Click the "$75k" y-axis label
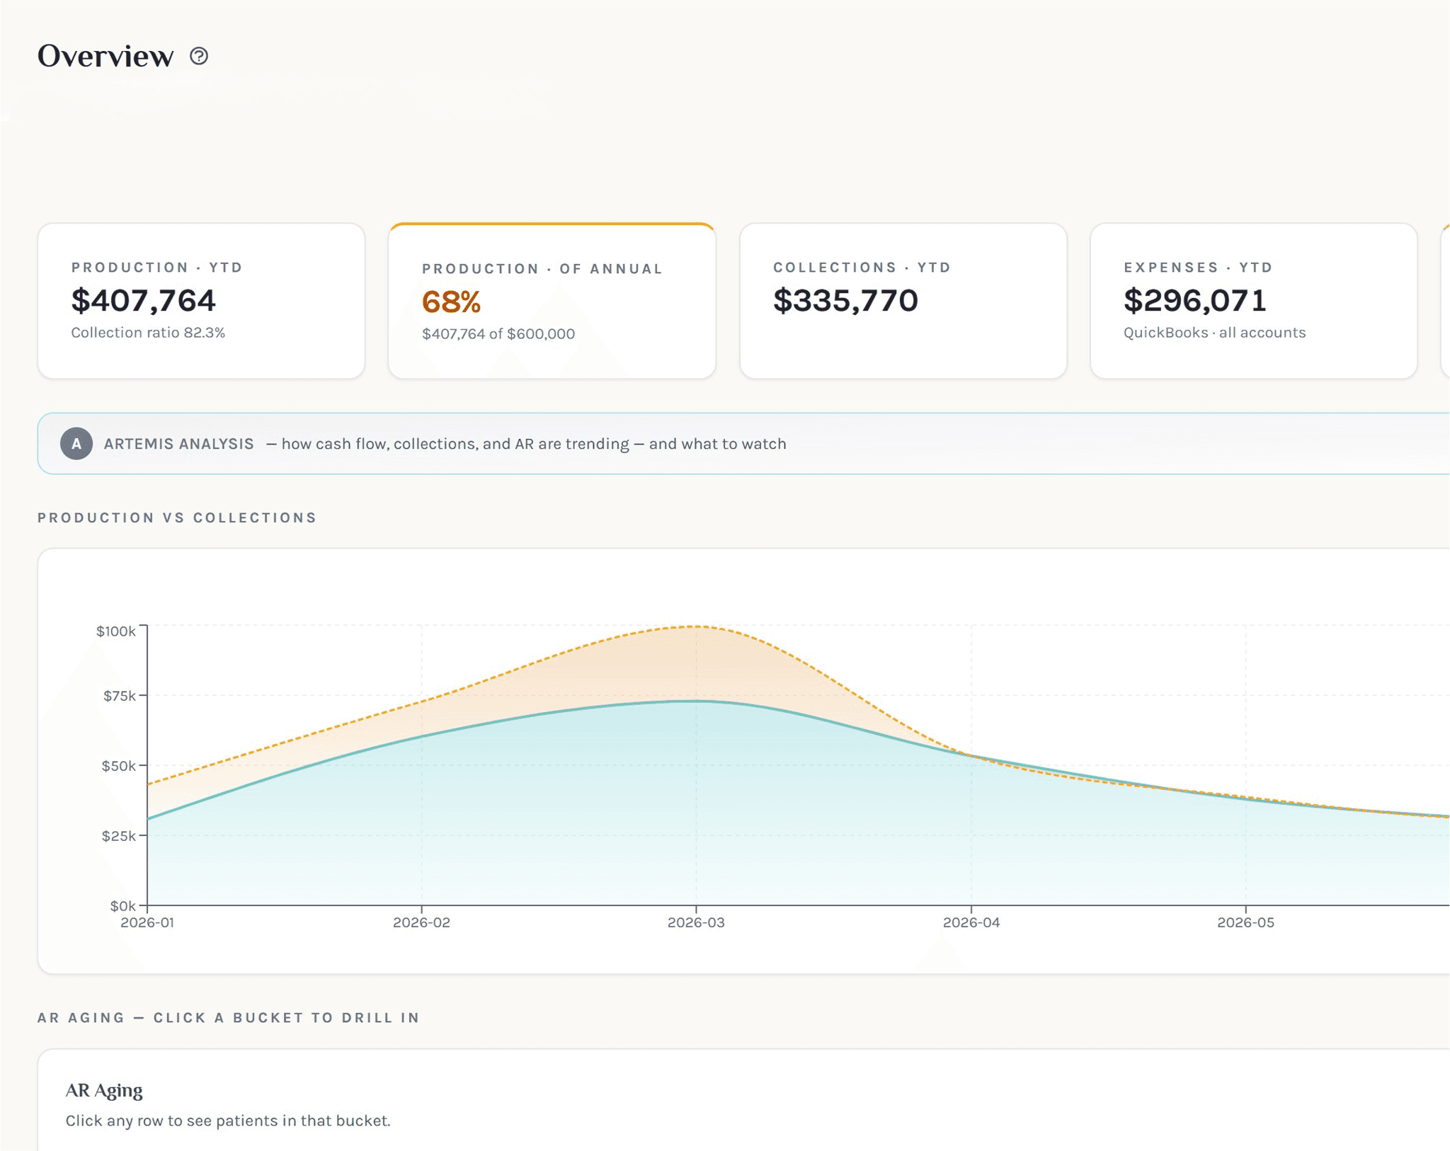Viewport: 1450px width, 1151px height. click(x=120, y=696)
